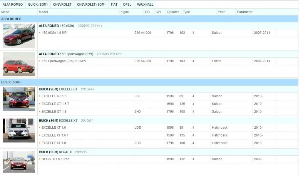Viewport: 299px width, 175px height.
Task: Click 135 KW value in EXCELLE GT 1.6 T row
Action: (x=182, y=104)
